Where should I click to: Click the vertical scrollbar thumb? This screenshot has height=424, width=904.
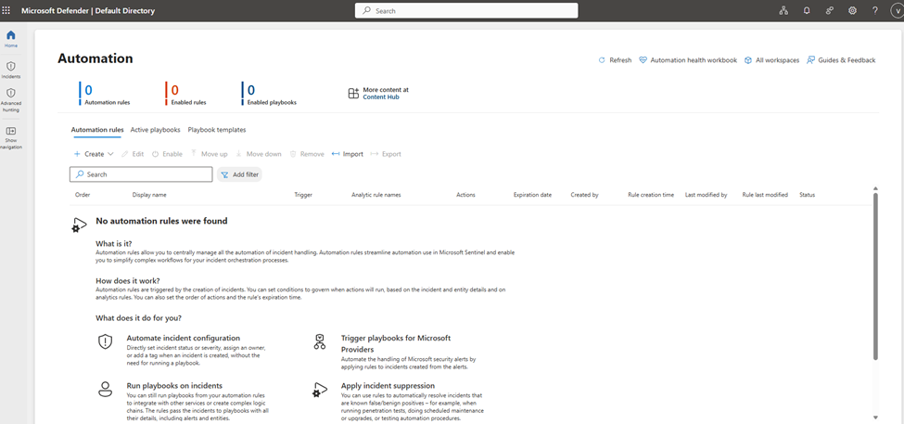[875, 276]
